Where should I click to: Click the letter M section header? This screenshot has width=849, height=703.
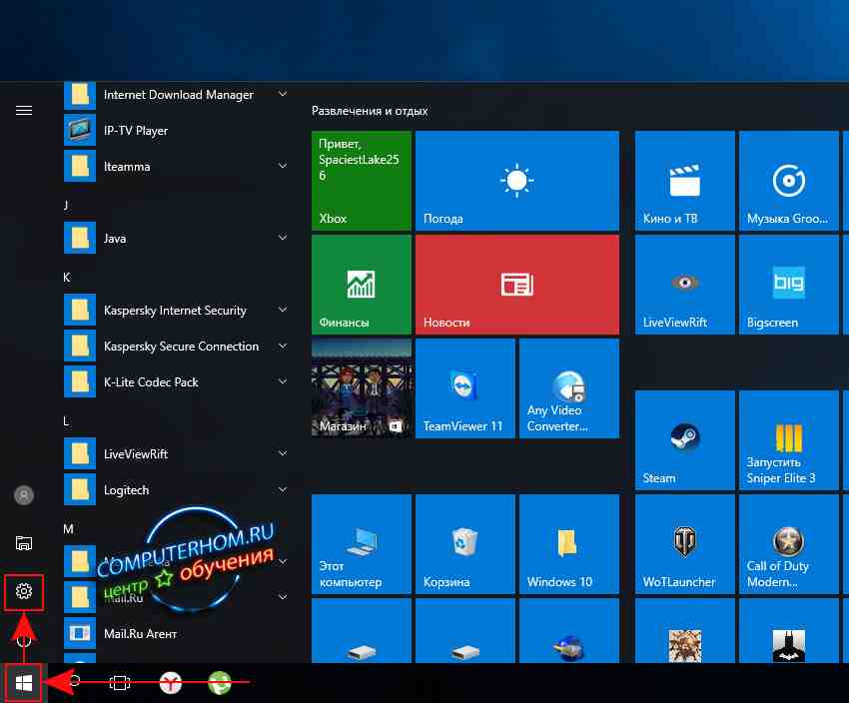point(68,528)
